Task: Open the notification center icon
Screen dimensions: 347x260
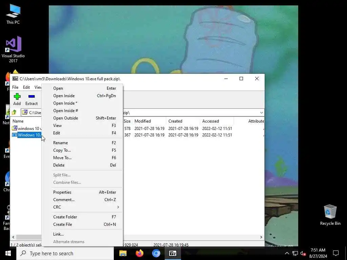Action: (x=336, y=253)
